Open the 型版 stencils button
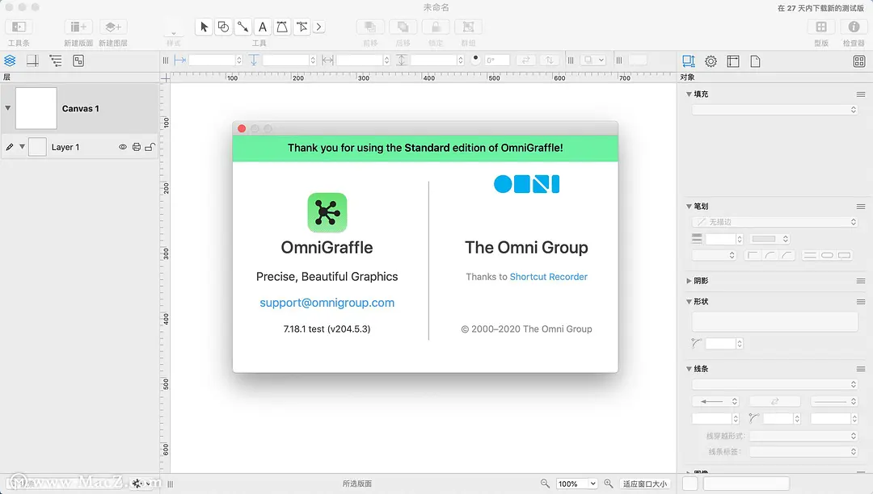The width and height of the screenshot is (873, 494). pos(821,27)
